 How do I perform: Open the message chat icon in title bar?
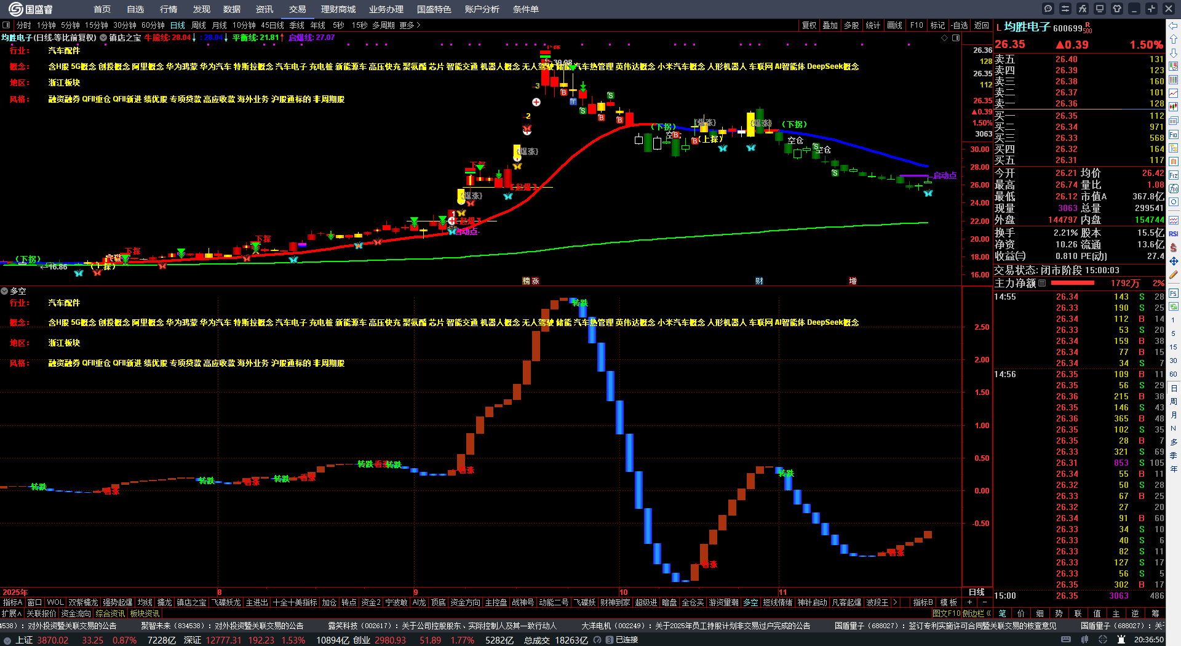(x=1048, y=9)
